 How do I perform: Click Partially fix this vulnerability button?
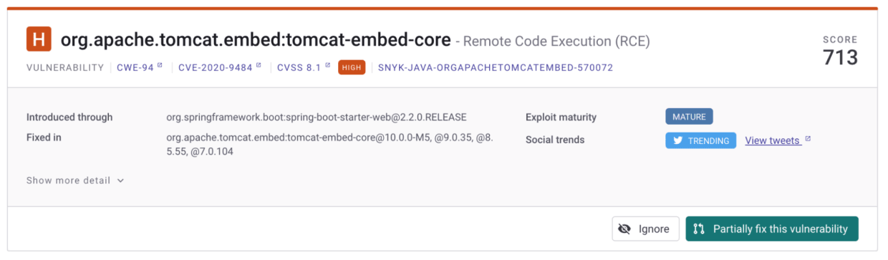(772, 229)
